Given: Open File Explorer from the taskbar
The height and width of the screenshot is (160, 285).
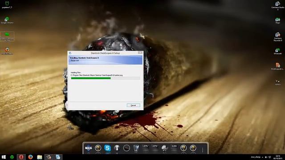Looking at the screenshot, I should [40, 157].
